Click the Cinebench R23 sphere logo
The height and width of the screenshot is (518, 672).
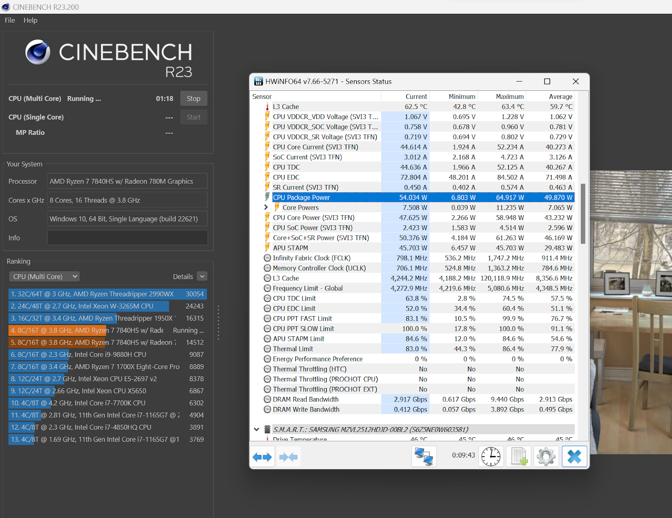point(38,52)
